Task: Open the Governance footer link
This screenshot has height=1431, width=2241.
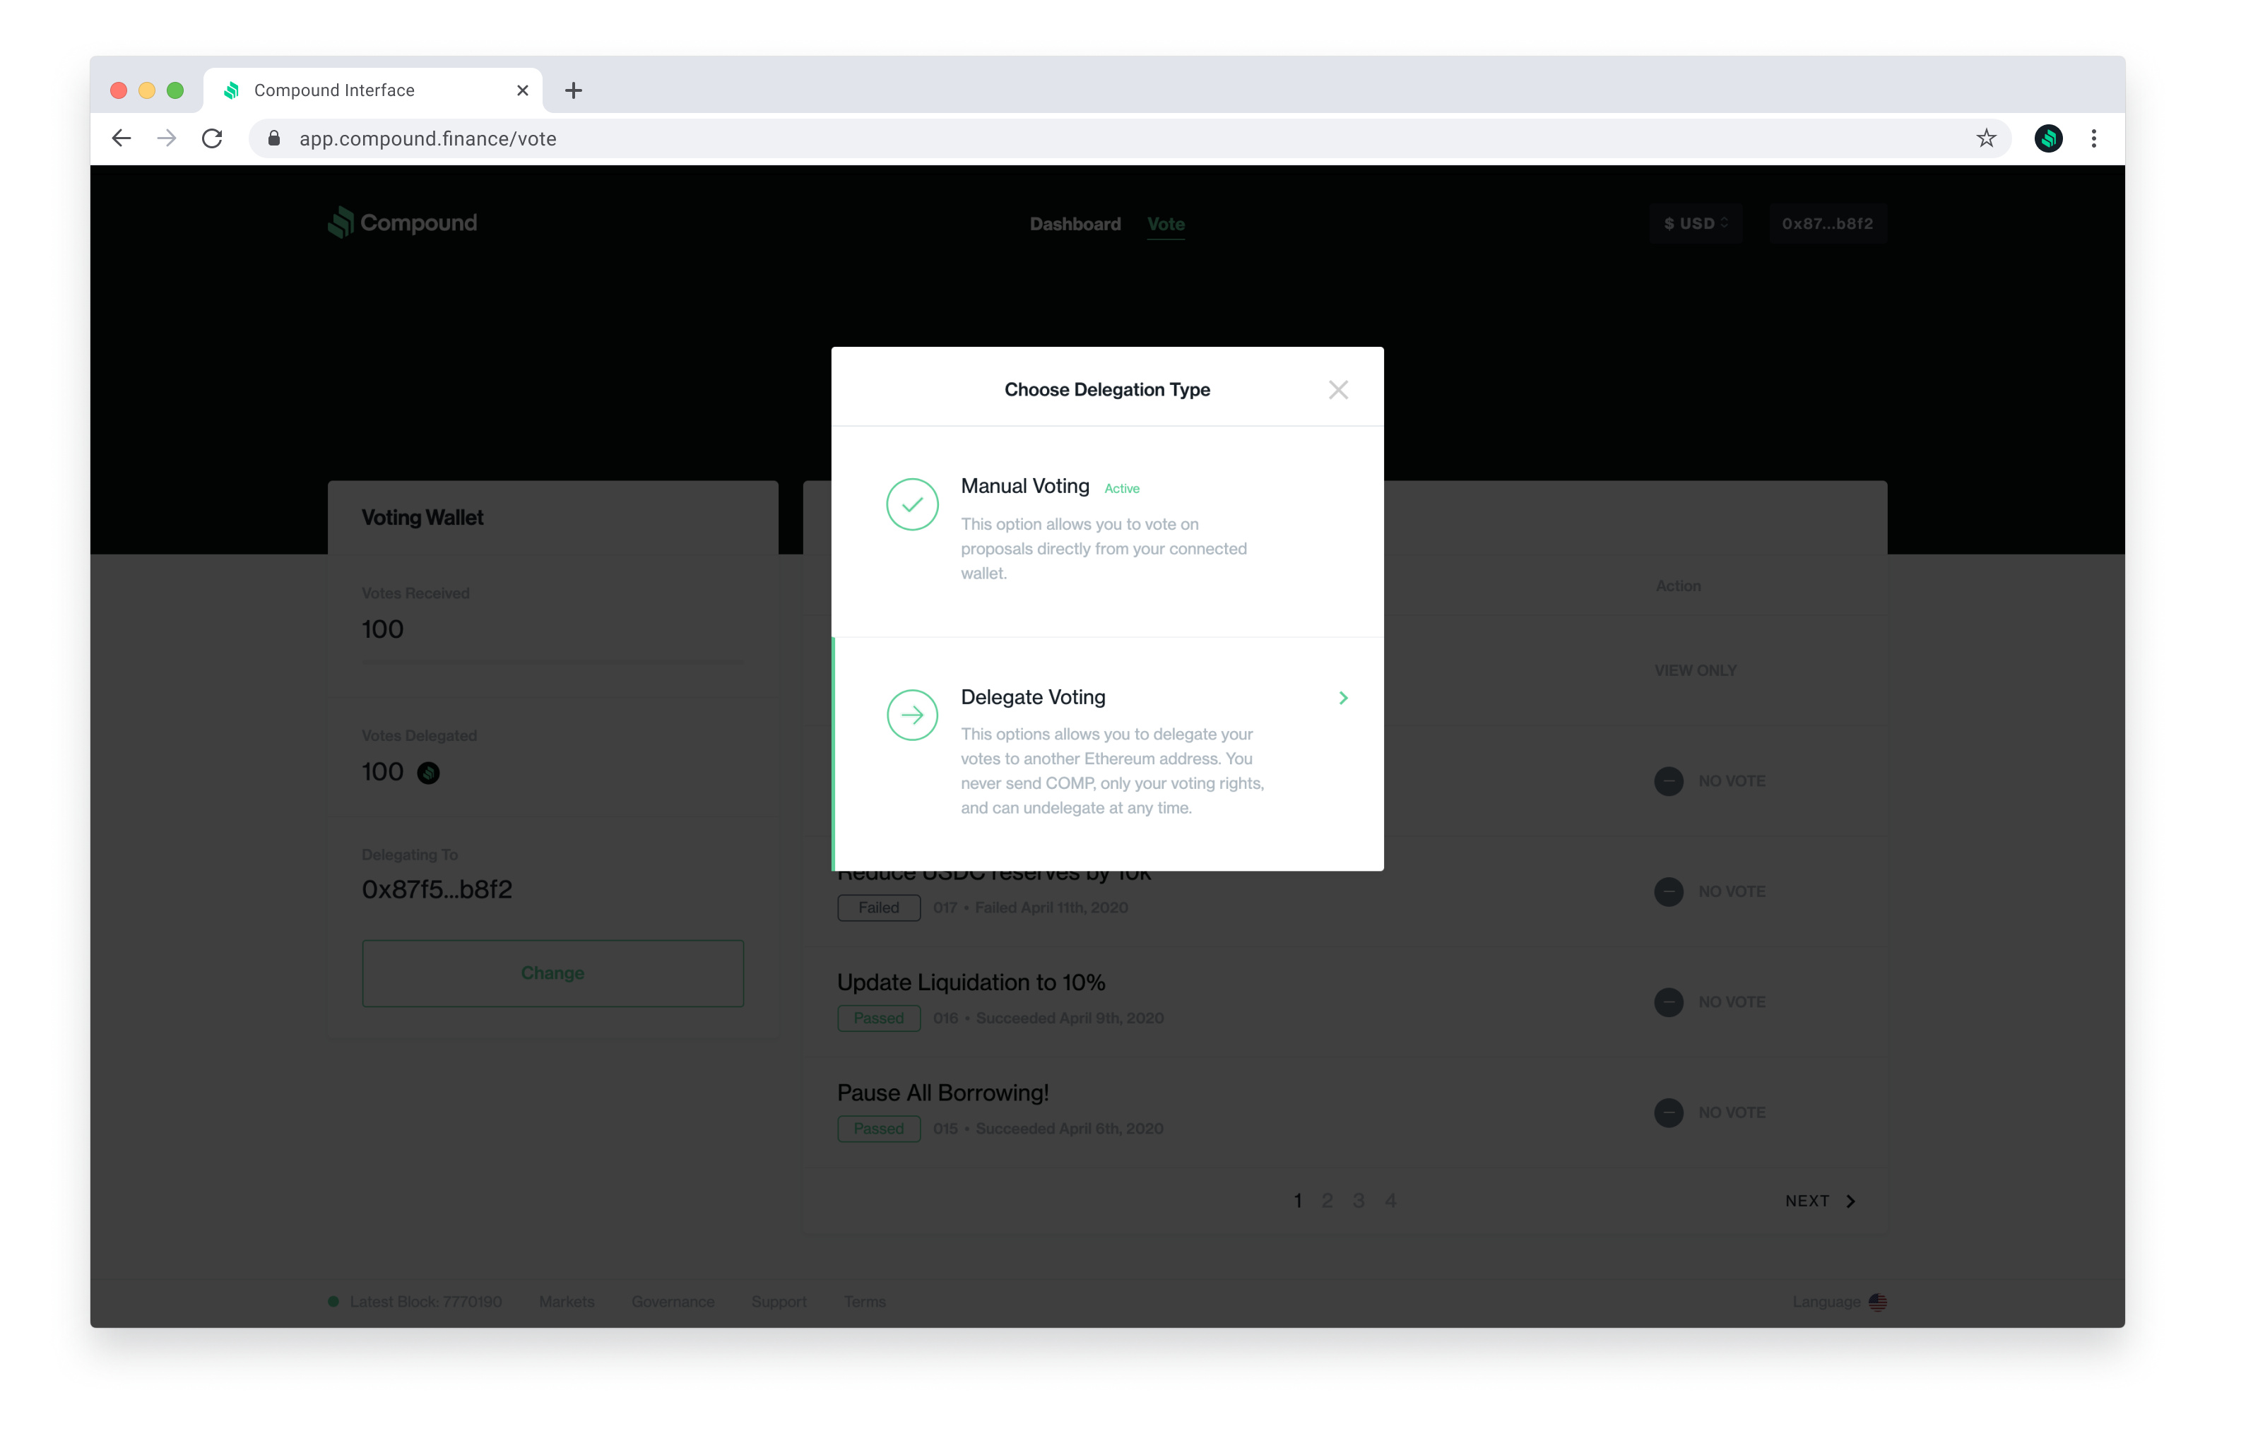Action: click(673, 1302)
